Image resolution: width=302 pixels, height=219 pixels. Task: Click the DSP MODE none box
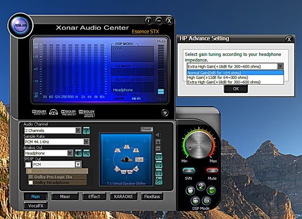point(132,53)
